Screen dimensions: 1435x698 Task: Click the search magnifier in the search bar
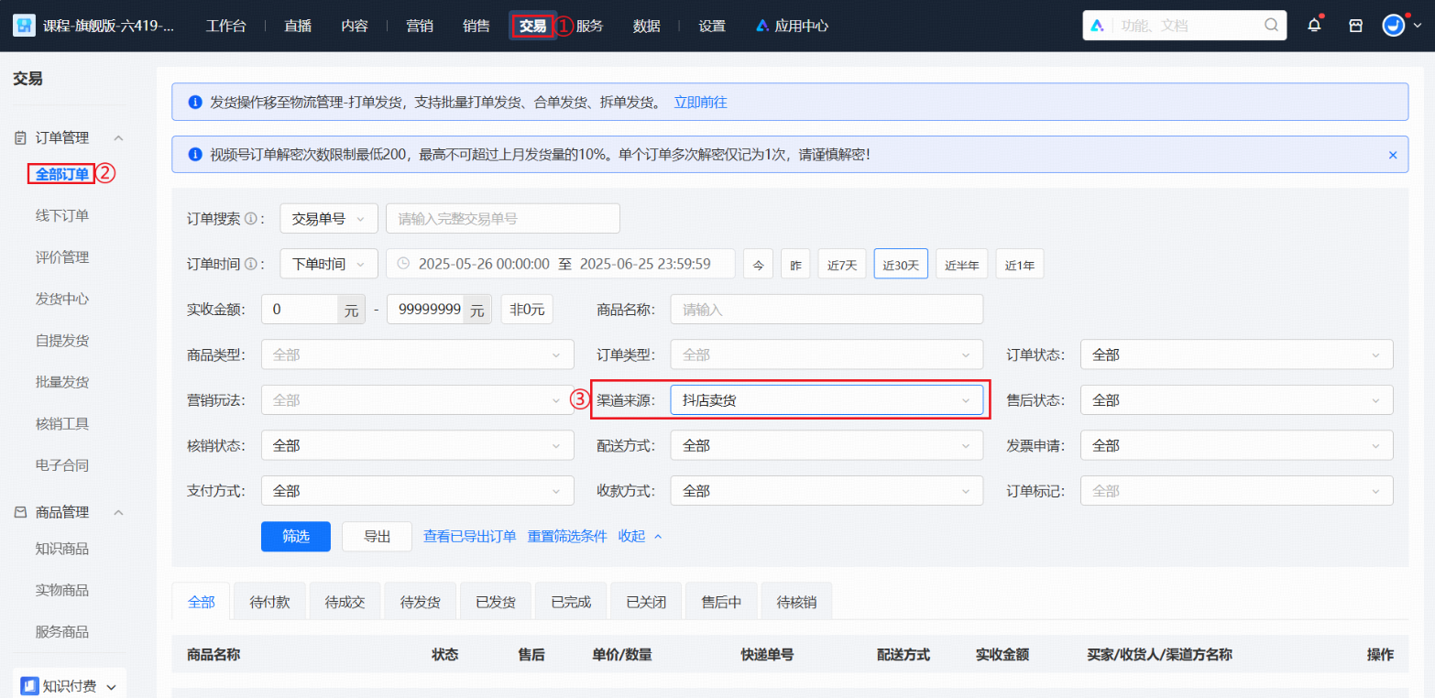[x=1270, y=25]
